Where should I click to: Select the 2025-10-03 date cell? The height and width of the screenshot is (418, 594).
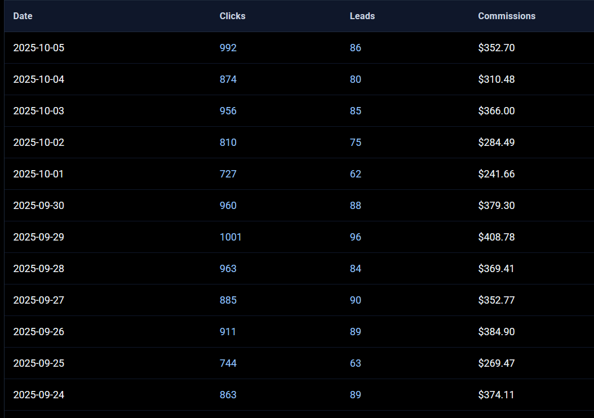click(39, 111)
